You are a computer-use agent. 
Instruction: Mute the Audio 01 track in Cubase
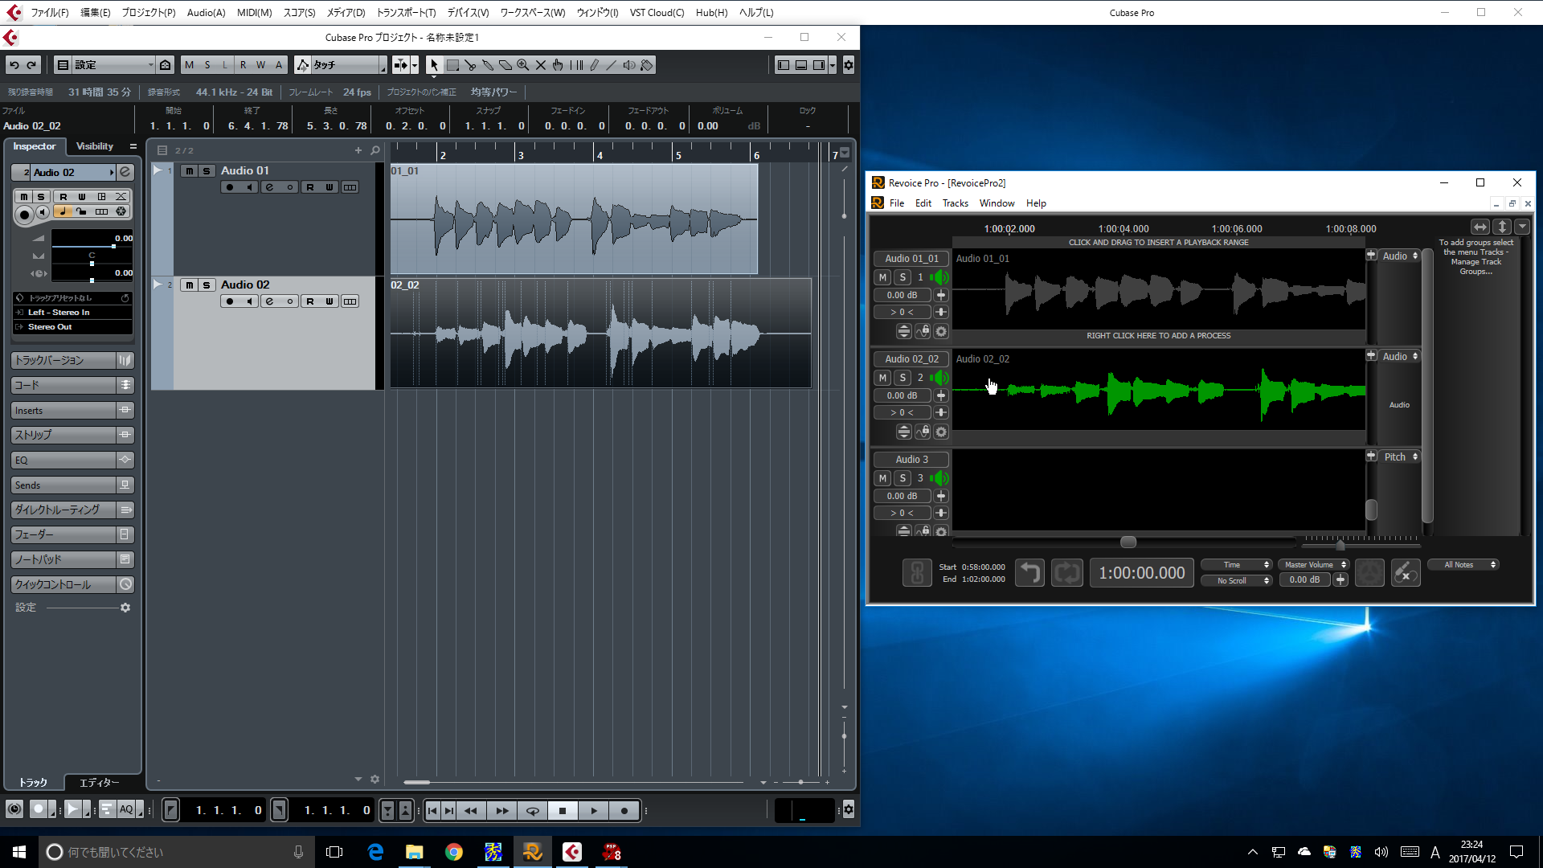[189, 171]
